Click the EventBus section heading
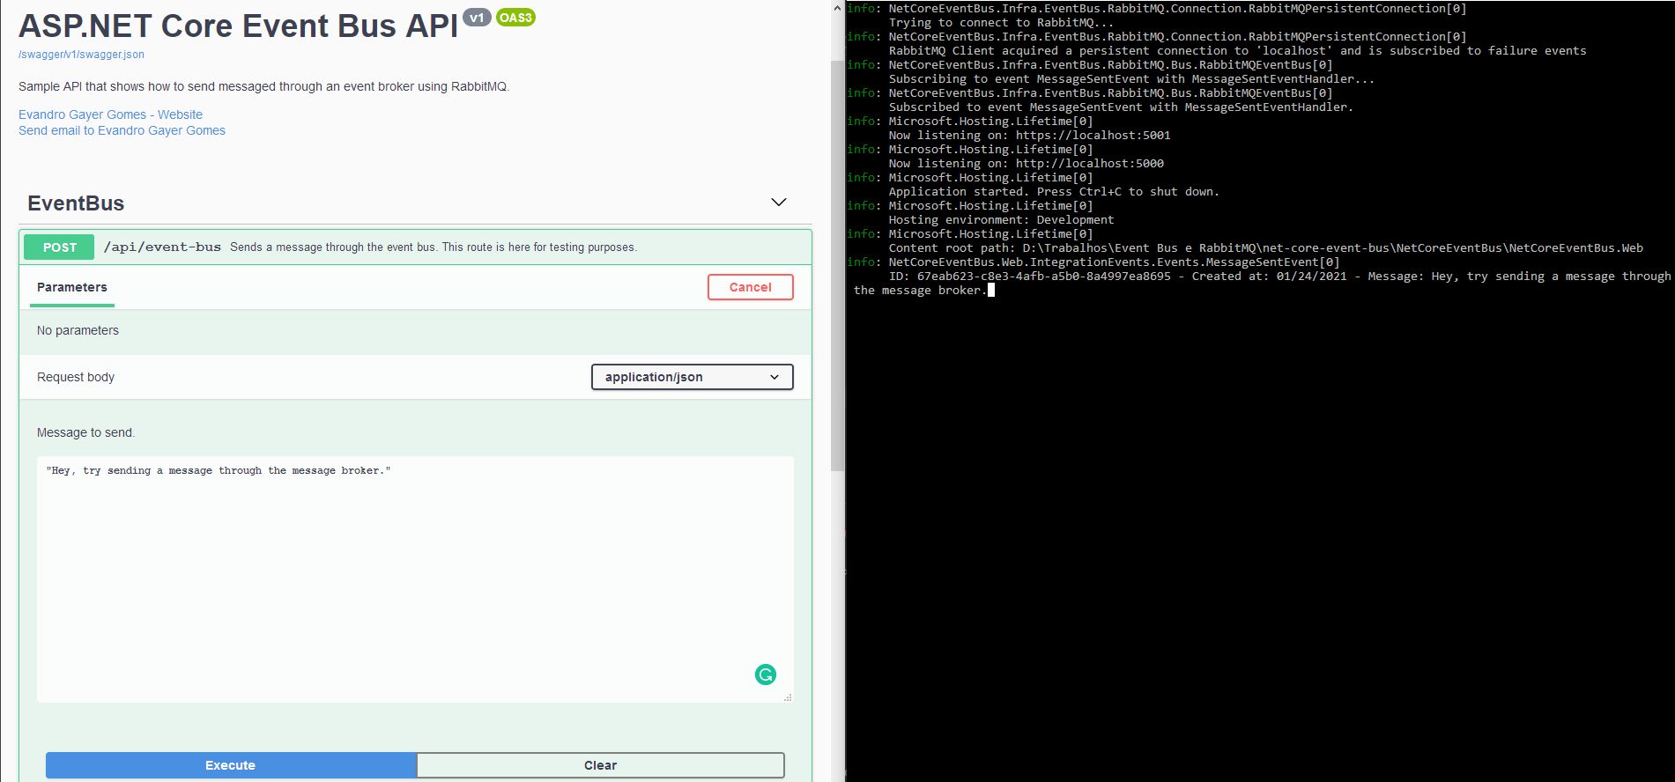1675x782 pixels. pos(76,203)
